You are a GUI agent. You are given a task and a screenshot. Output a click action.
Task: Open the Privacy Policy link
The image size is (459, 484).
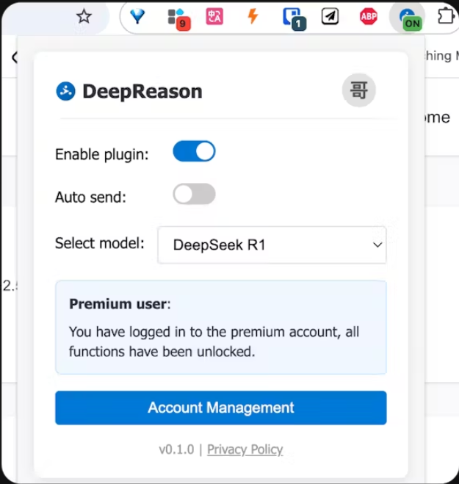[245, 449]
